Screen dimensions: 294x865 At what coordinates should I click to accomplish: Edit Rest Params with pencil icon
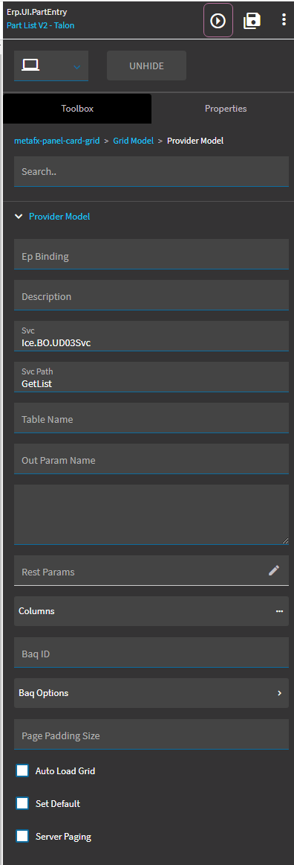(274, 571)
